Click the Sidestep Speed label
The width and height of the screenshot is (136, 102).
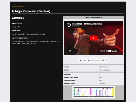(69, 81)
